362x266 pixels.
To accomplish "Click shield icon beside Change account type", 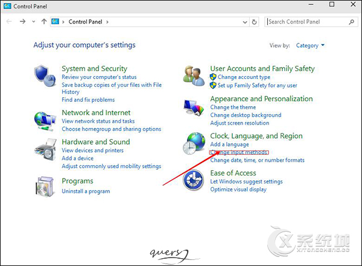I will pos(213,77).
